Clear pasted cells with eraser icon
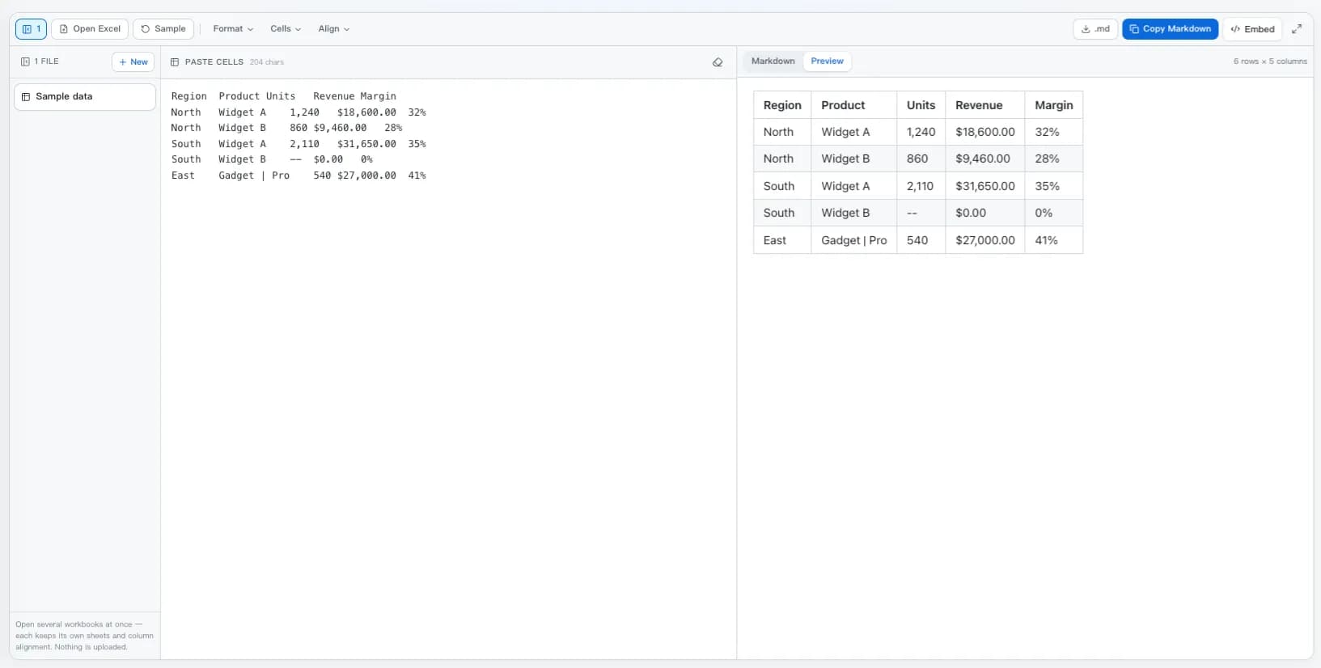The height and width of the screenshot is (668, 1321). [x=718, y=62]
